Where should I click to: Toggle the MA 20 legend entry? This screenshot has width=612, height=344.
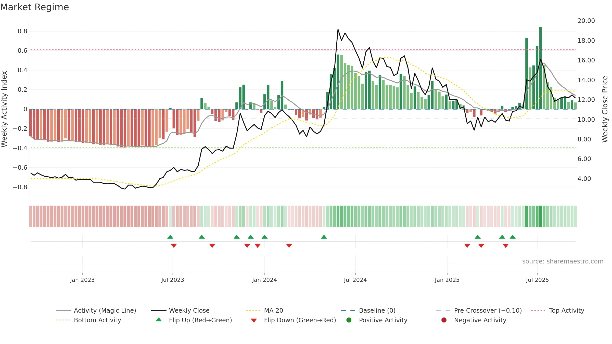coord(264,310)
